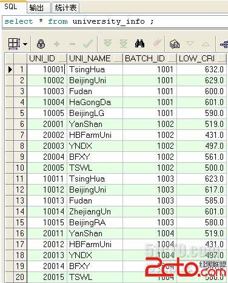The width and height of the screenshot is (228, 283).
Task: Click the TSWL cell in row 10
Action: point(95,168)
